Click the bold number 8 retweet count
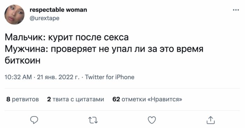The width and height of the screenshot is (245, 128). pos(8,99)
